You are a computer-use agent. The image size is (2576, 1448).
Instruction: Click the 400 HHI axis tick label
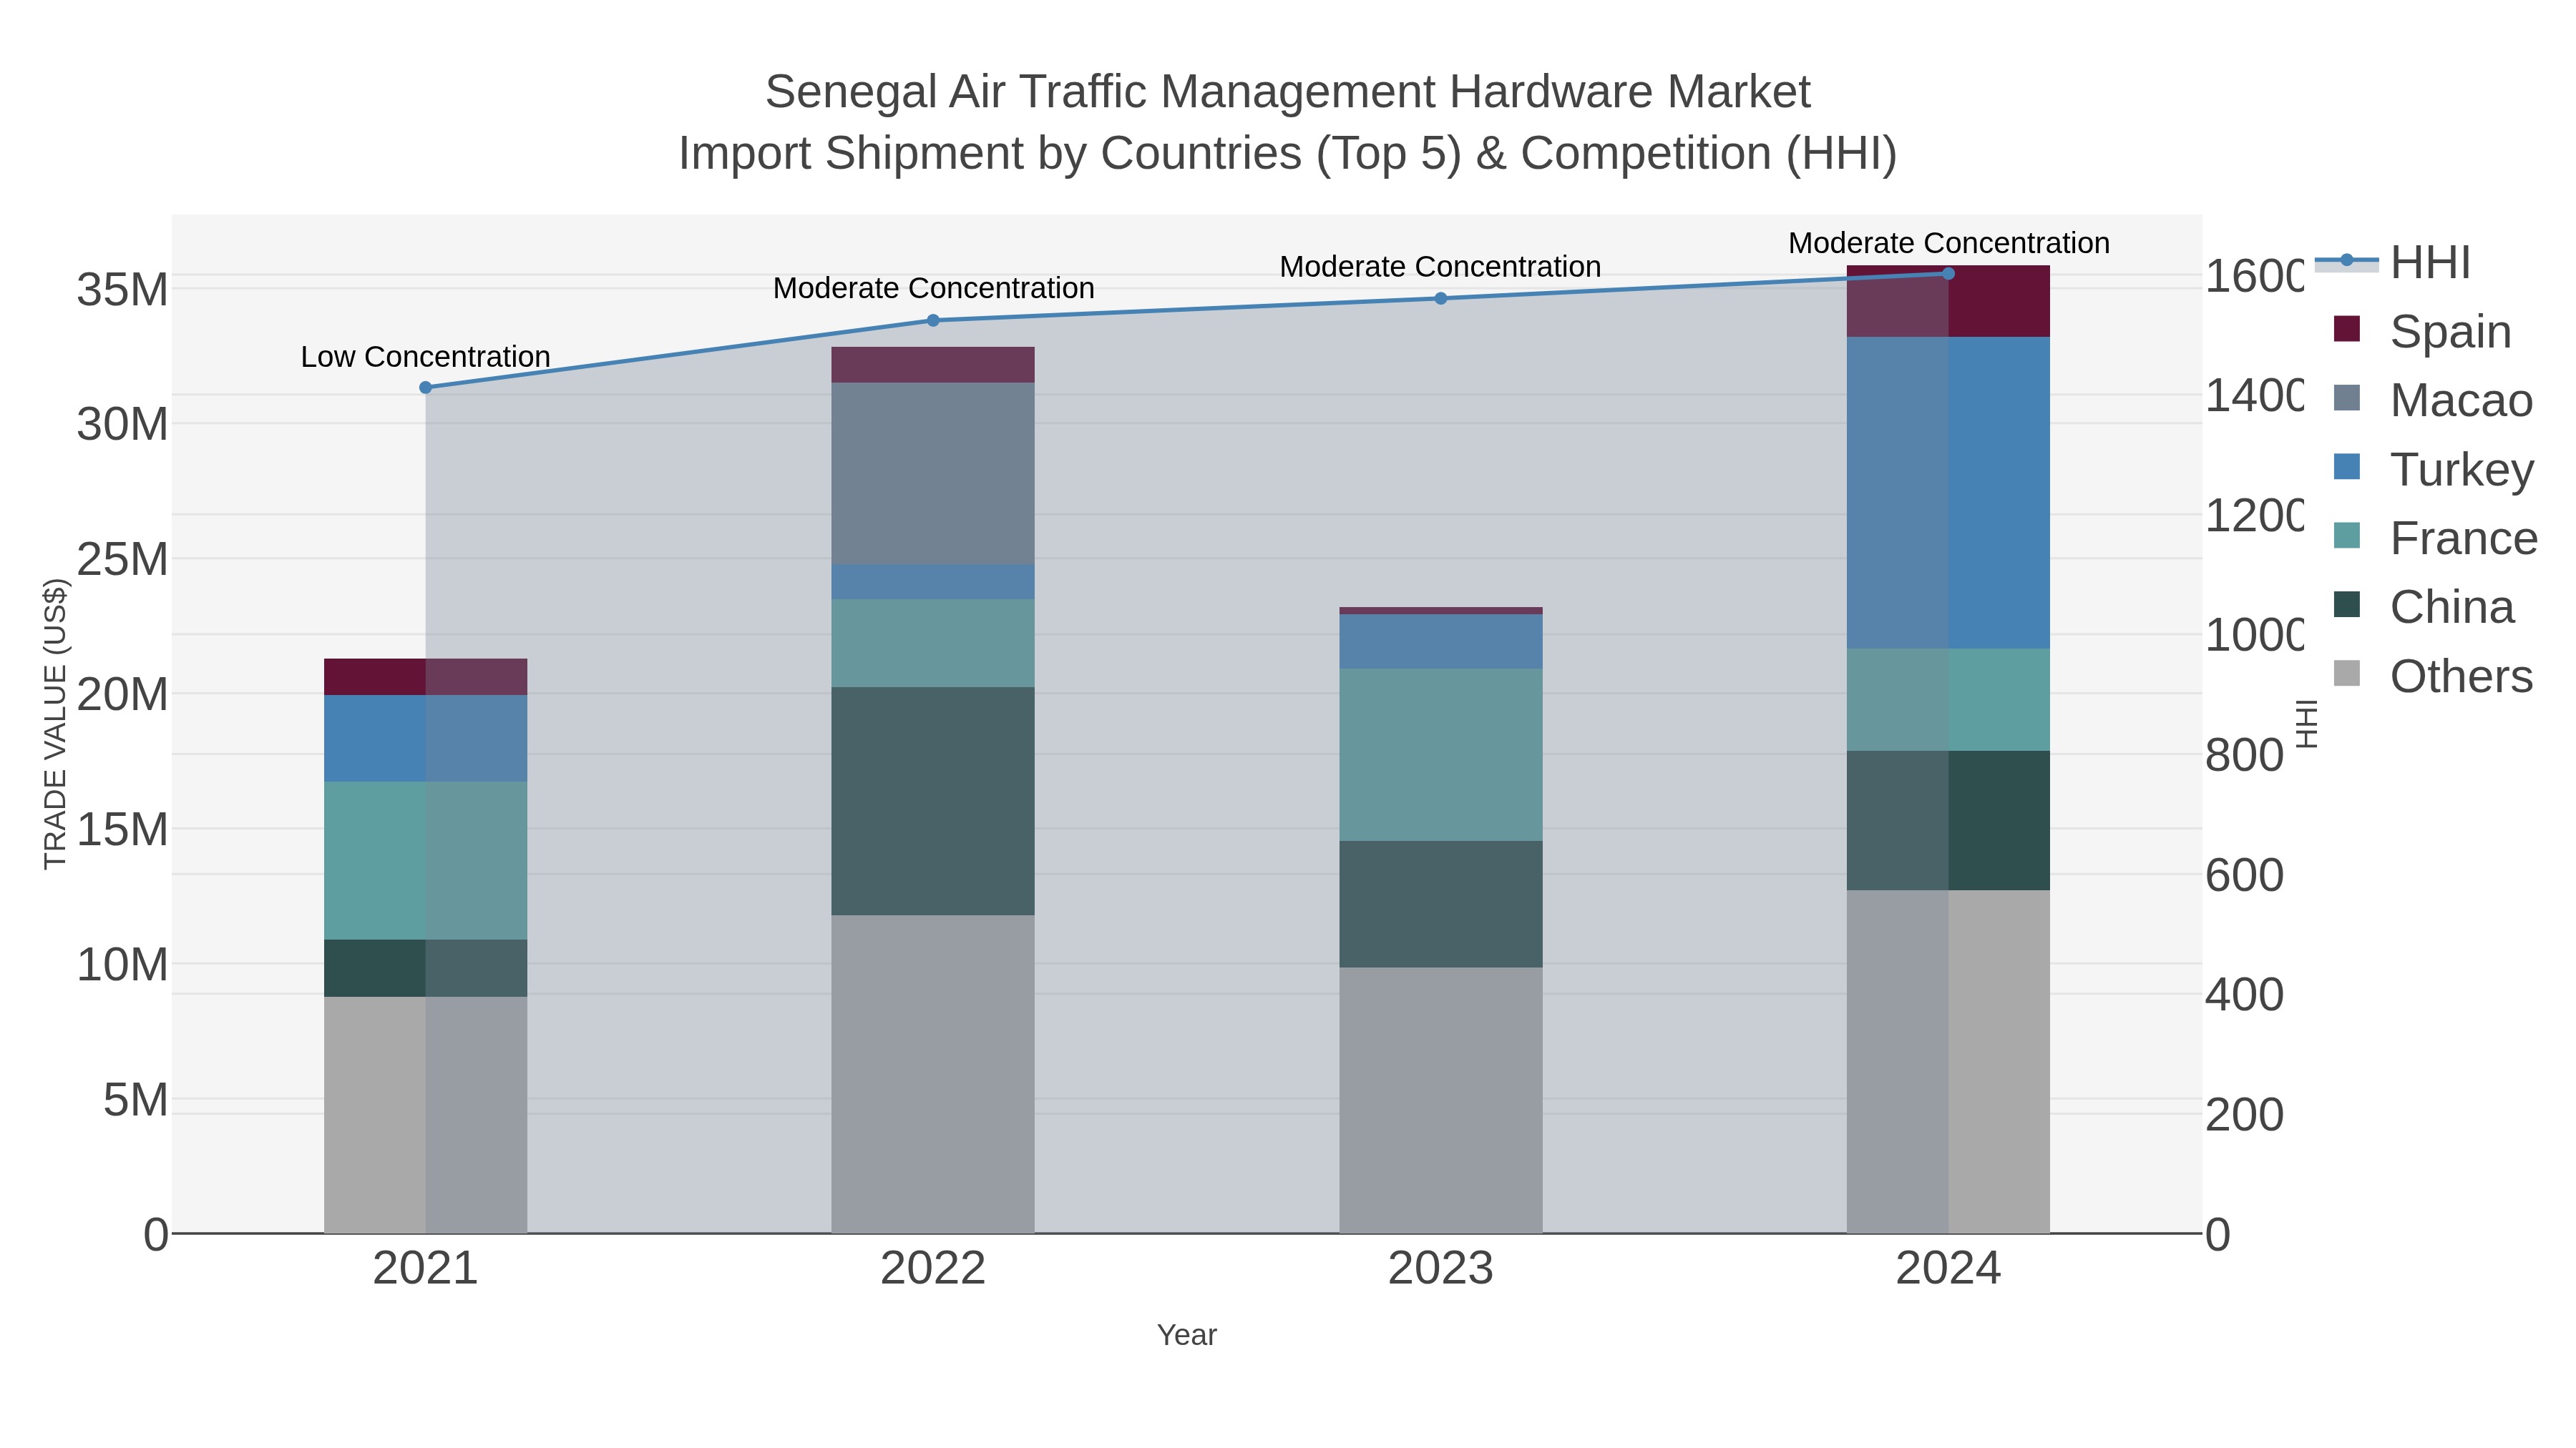[2245, 995]
